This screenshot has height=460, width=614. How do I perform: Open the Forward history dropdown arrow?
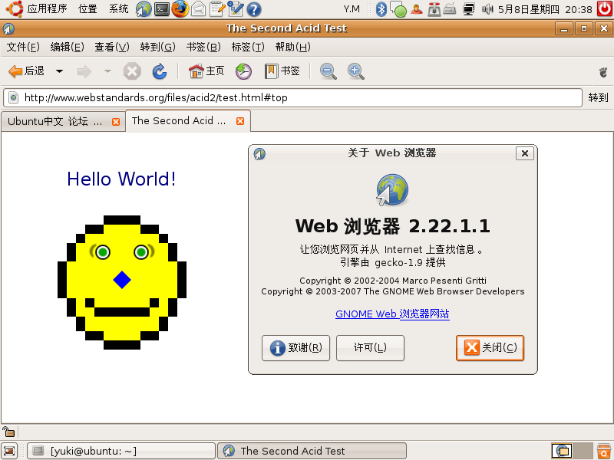coord(107,71)
